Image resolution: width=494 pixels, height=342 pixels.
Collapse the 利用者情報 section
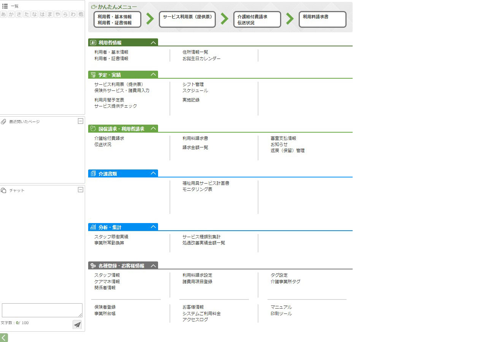click(153, 43)
